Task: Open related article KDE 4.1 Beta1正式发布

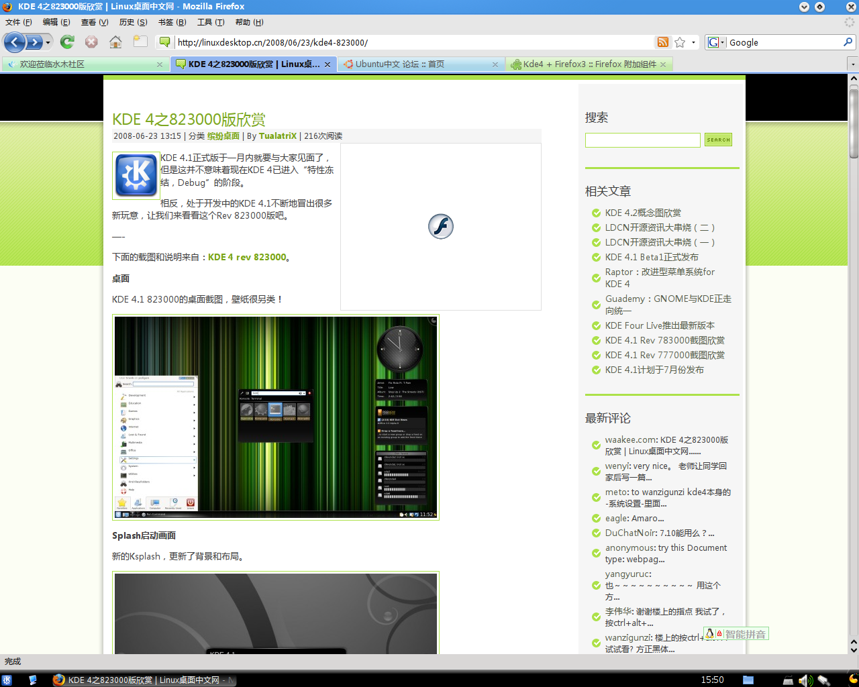Action: click(x=652, y=257)
